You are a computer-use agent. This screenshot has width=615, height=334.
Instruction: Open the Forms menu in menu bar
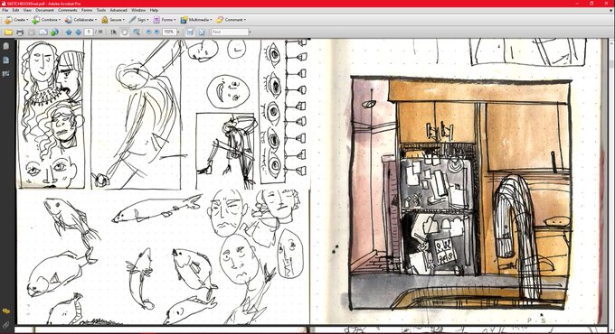(x=87, y=10)
